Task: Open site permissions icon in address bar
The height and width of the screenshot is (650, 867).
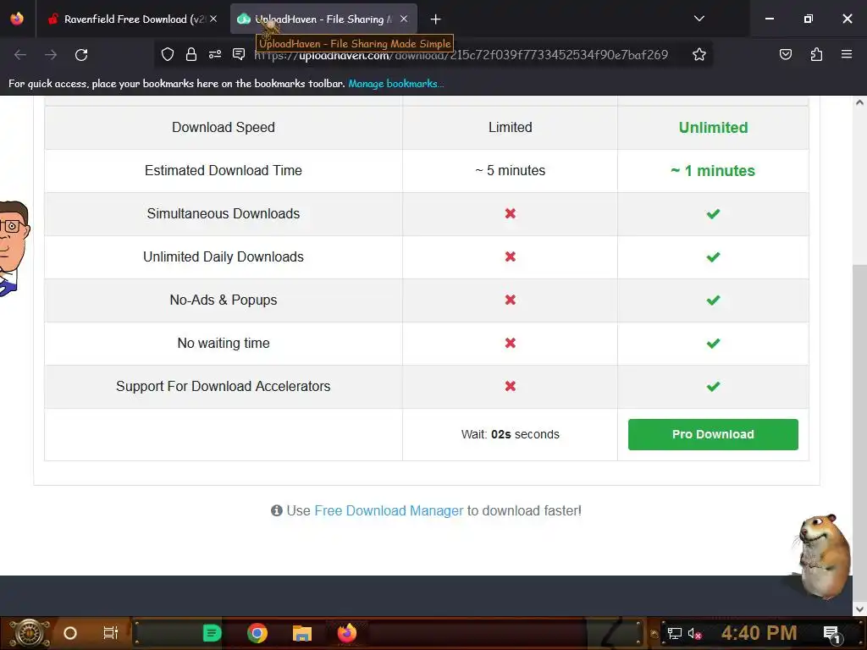Action: point(215,54)
